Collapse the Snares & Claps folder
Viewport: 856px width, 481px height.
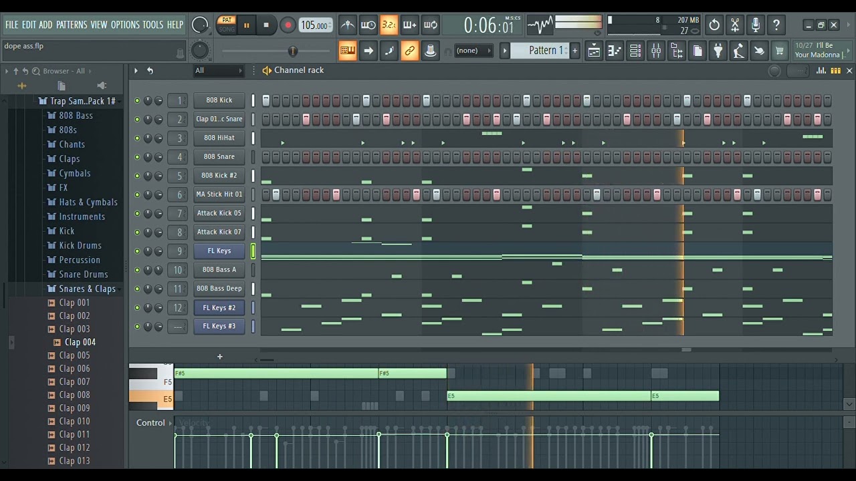pos(87,289)
